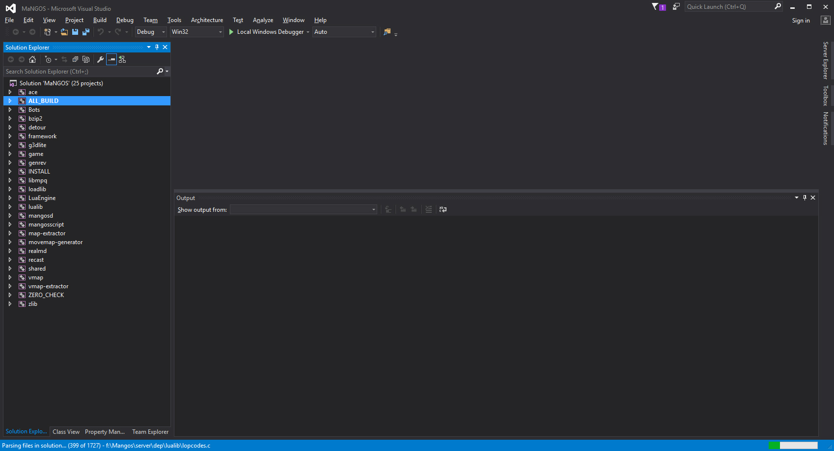
Task: Select the Solution 'MaNGOS' root node
Action: click(61, 83)
